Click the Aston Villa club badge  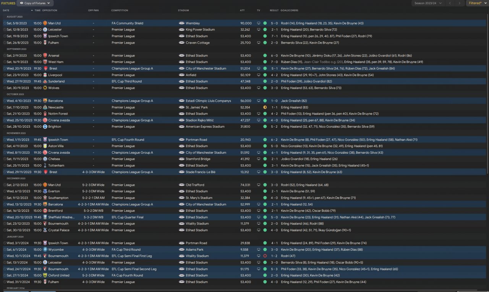pyautogui.click(x=45, y=146)
